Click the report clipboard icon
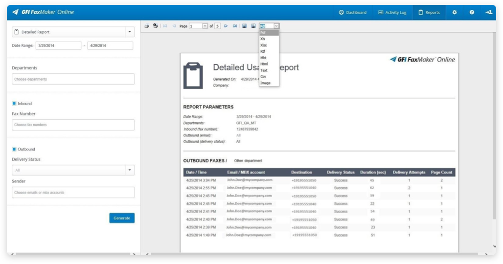Image resolution: width=503 pixels, height=264 pixels. [x=193, y=76]
